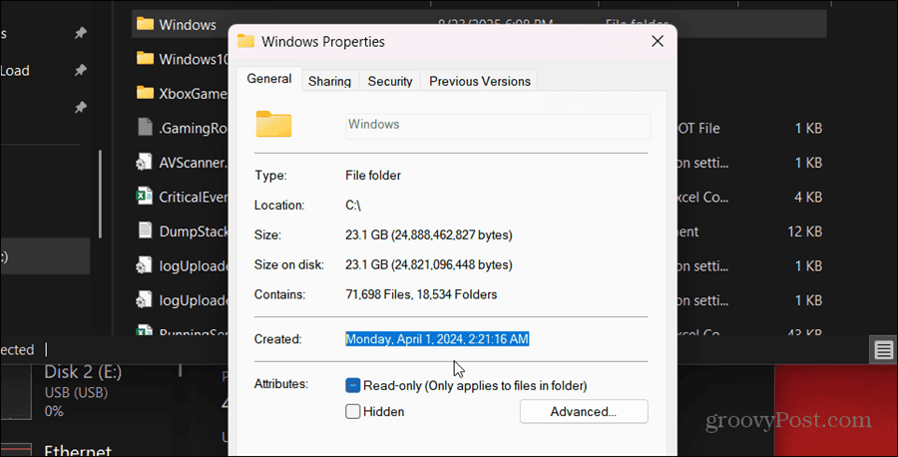Click the Windows folder name field
The height and width of the screenshot is (457, 898).
498,126
